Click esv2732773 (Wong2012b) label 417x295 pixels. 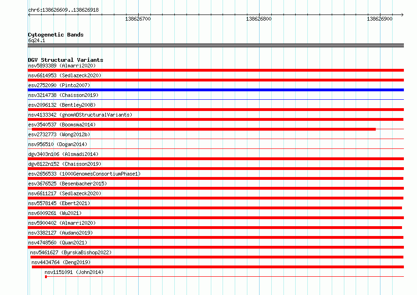pos(59,134)
